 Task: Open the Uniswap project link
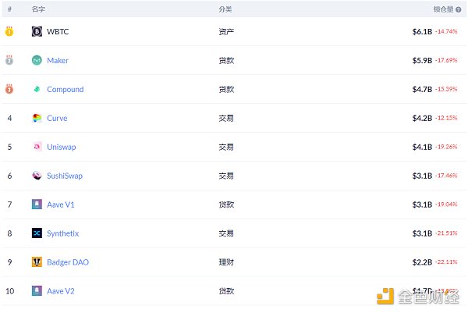point(62,147)
